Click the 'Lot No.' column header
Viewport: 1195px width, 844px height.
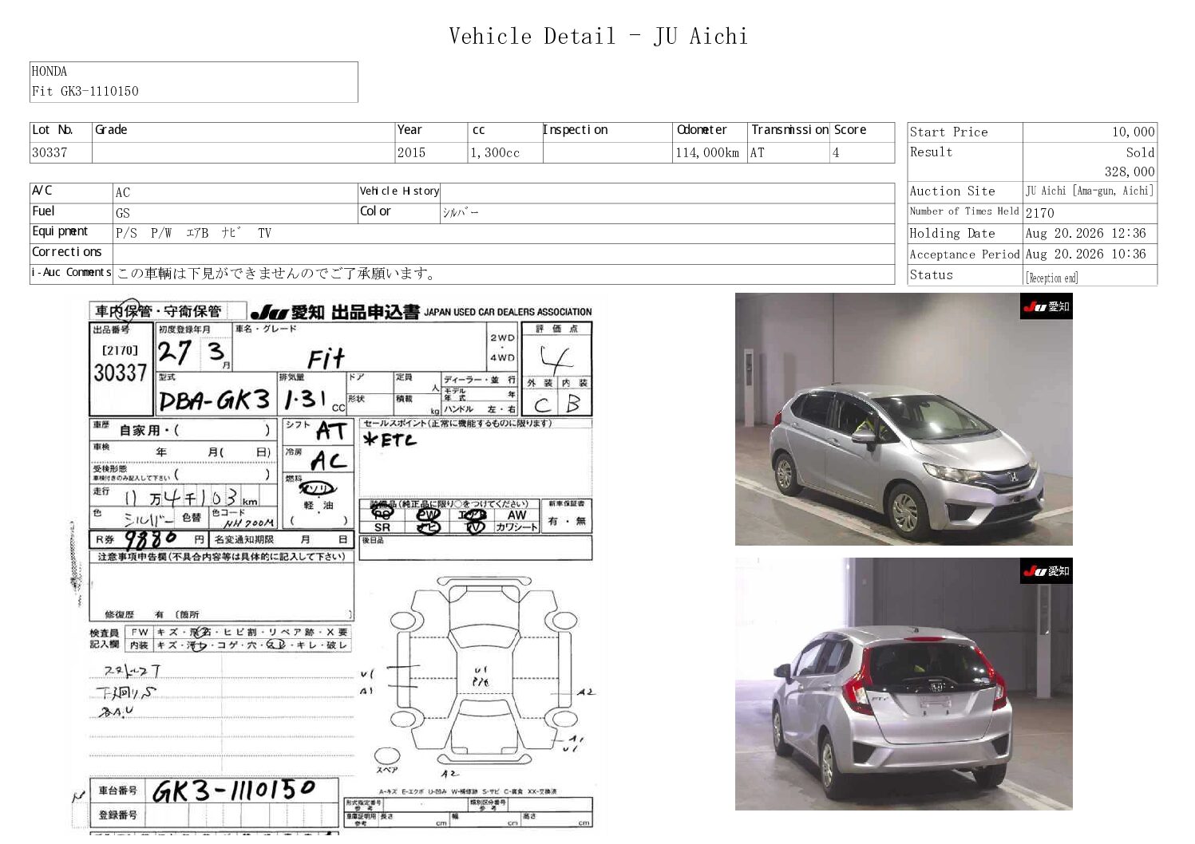tap(53, 130)
